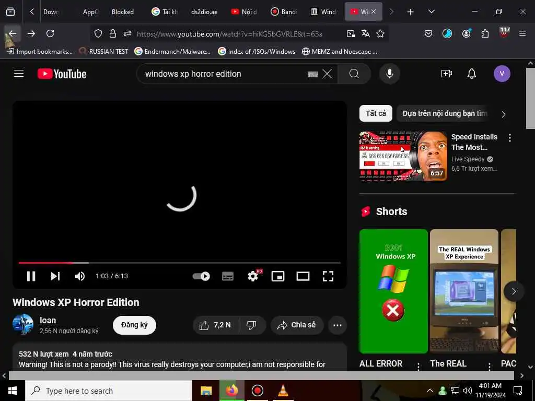Screen dimensions: 535x401
Task: Open notifications bell
Action: (x=472, y=74)
